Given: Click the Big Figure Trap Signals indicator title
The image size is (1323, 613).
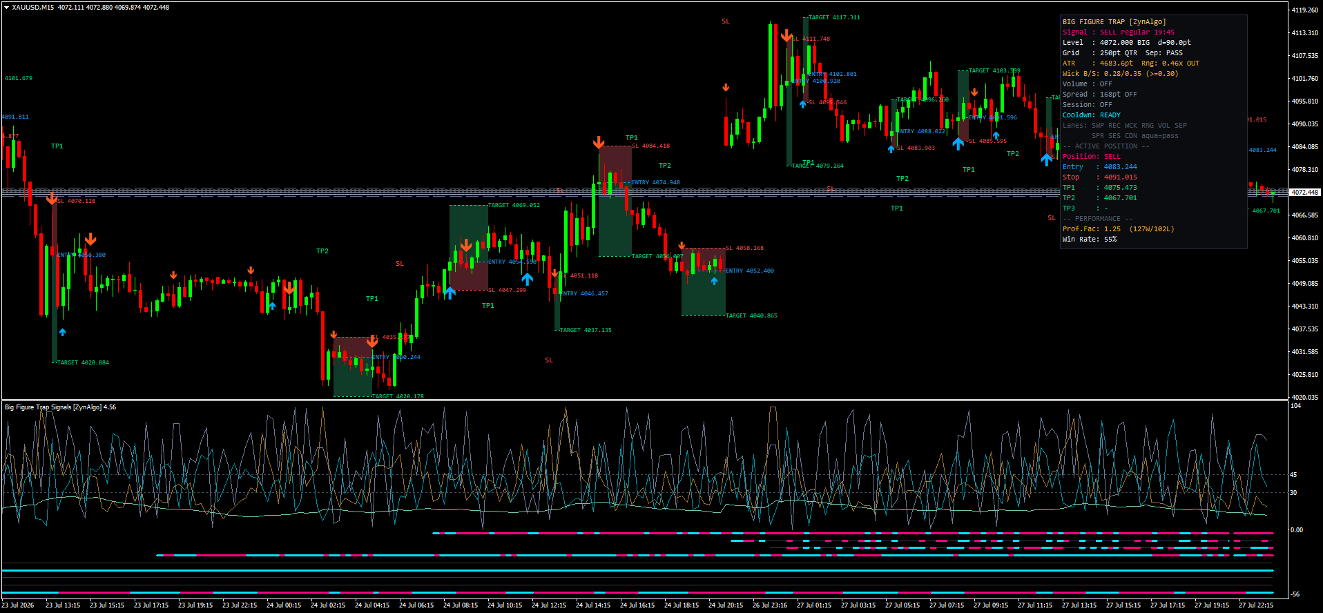Looking at the screenshot, I should (x=60, y=407).
